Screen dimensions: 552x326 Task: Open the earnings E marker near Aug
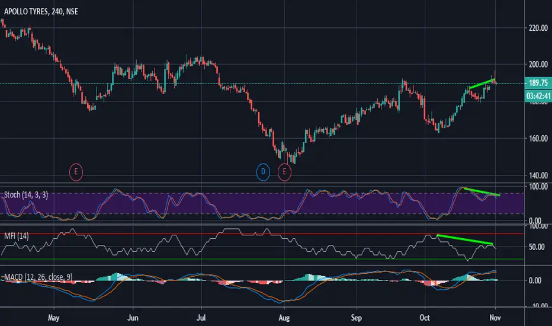coord(284,172)
